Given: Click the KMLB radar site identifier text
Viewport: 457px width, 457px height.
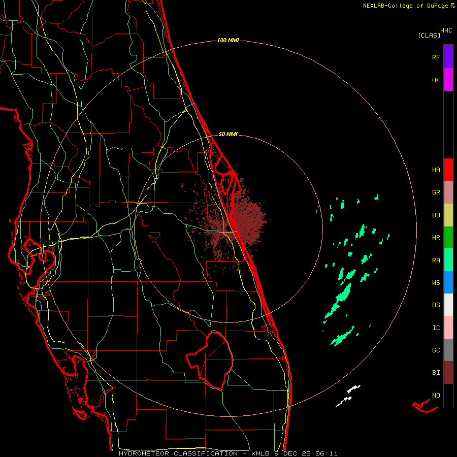Looking at the screenshot, I should 261,453.
